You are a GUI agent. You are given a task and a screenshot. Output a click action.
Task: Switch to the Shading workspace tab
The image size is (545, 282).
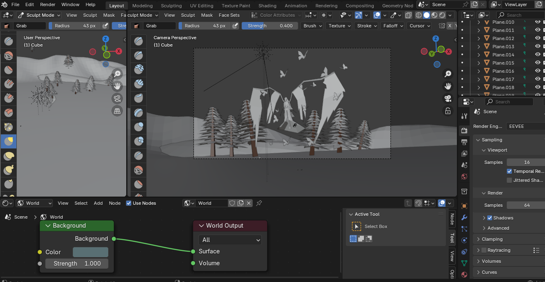click(x=267, y=6)
